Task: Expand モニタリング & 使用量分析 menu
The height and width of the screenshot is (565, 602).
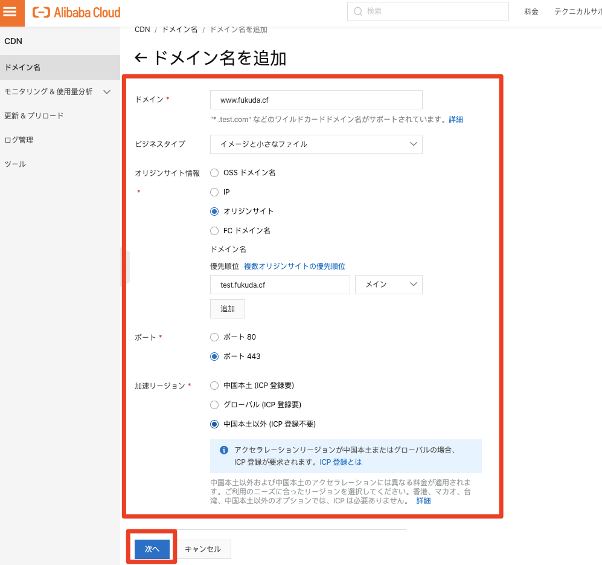Action: (57, 92)
